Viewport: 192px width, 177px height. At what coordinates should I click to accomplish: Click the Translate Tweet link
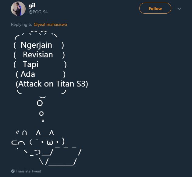(28, 171)
